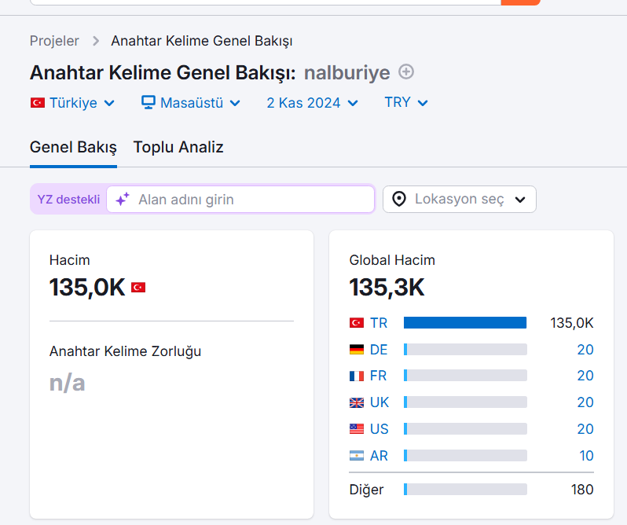Open the 2 Kas 2024 date selector
627x525 pixels.
coord(312,103)
